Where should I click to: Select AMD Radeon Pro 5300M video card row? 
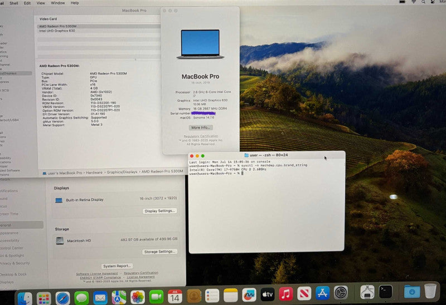pos(98,26)
